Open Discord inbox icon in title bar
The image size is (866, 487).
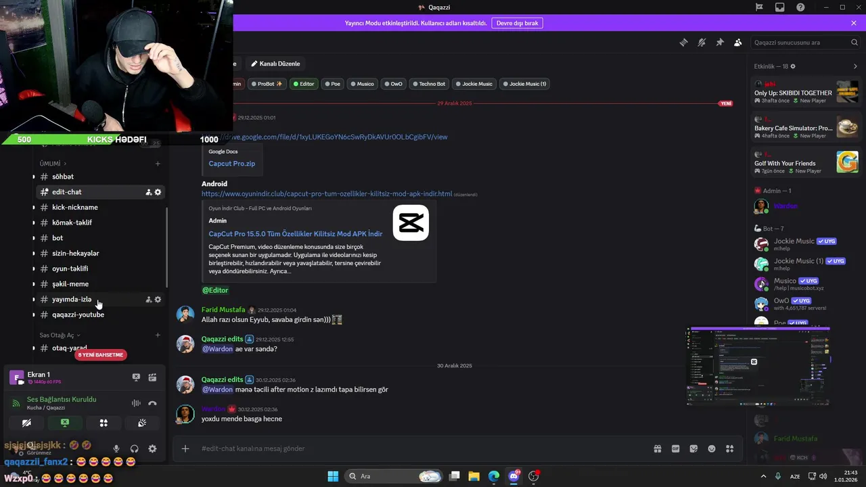[x=780, y=7]
